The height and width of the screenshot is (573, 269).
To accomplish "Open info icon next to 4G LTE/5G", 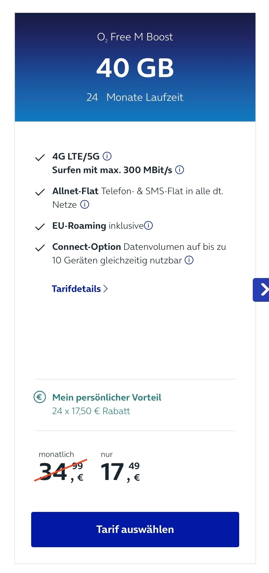I will (x=107, y=156).
